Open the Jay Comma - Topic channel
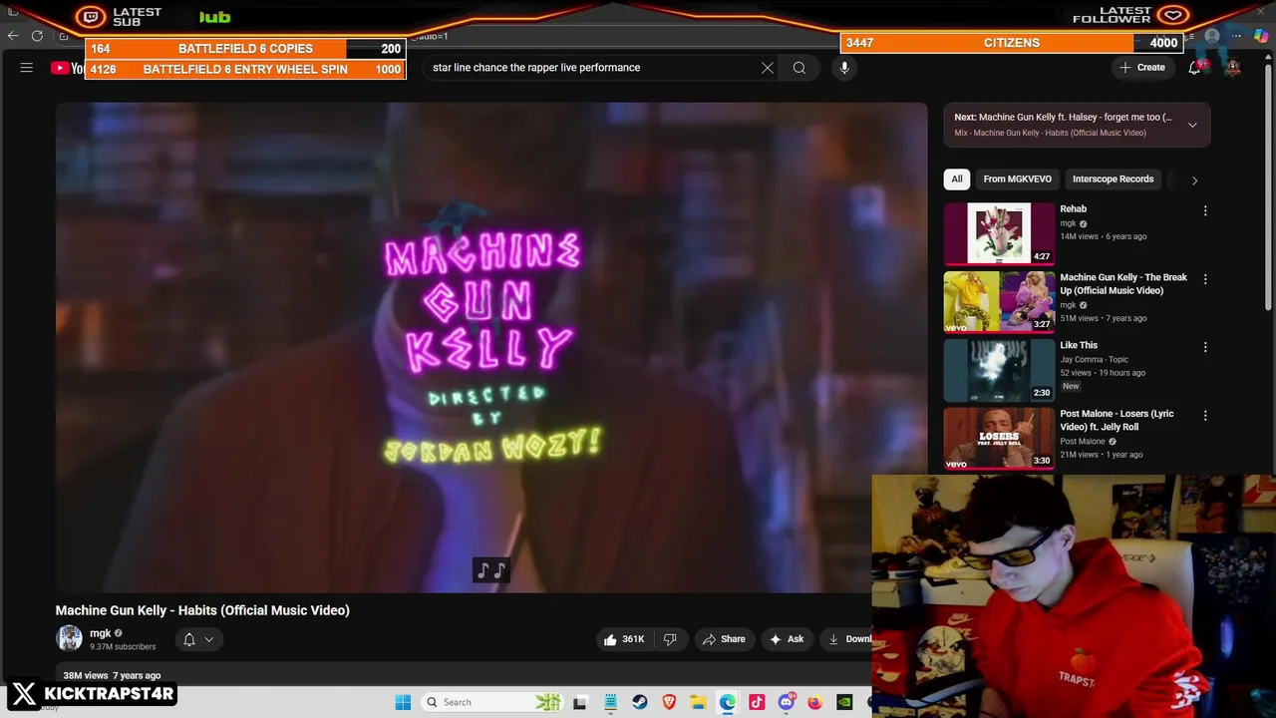1276x718 pixels. coord(1094,359)
